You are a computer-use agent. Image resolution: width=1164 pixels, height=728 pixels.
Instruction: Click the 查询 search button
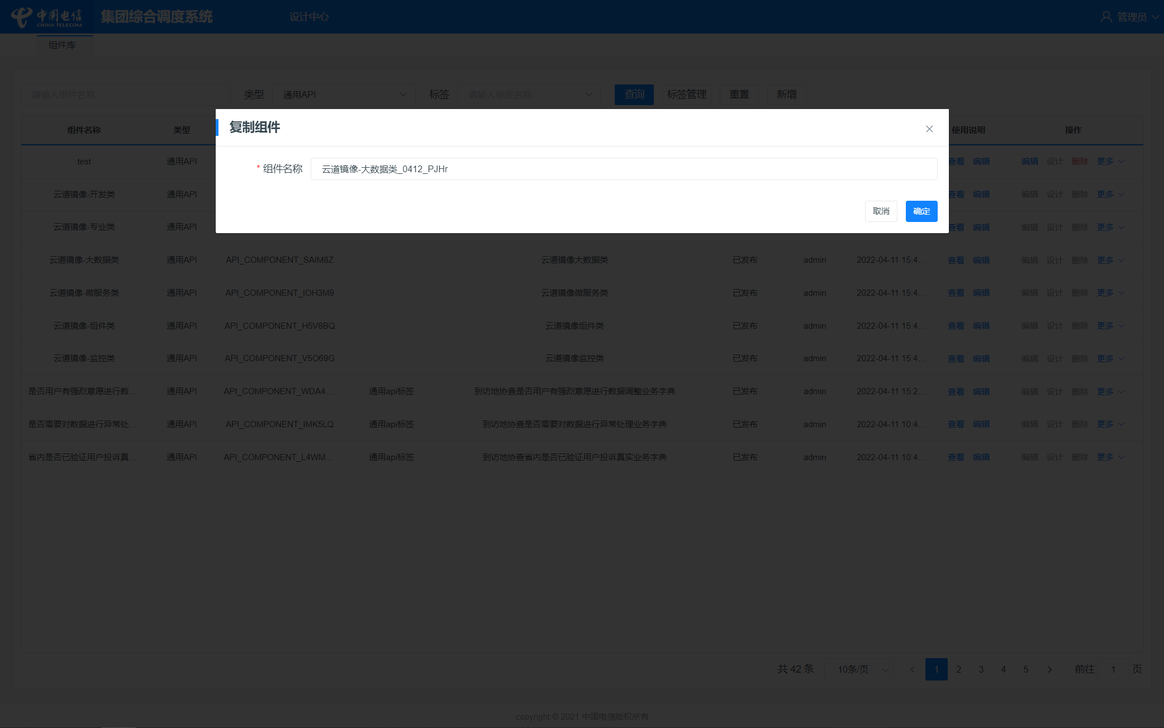click(634, 94)
